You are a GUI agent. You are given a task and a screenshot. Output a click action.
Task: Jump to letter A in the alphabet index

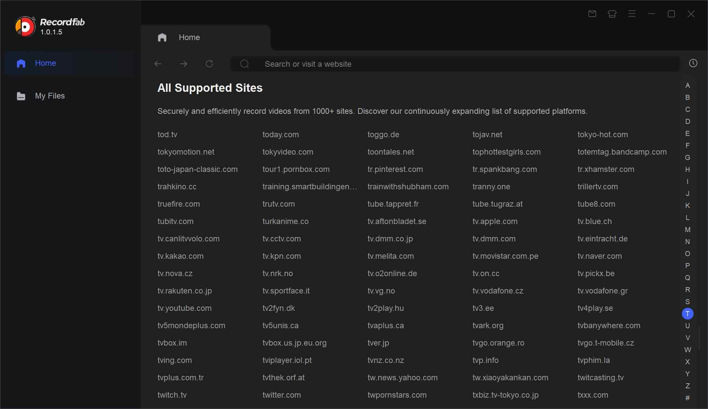point(688,85)
